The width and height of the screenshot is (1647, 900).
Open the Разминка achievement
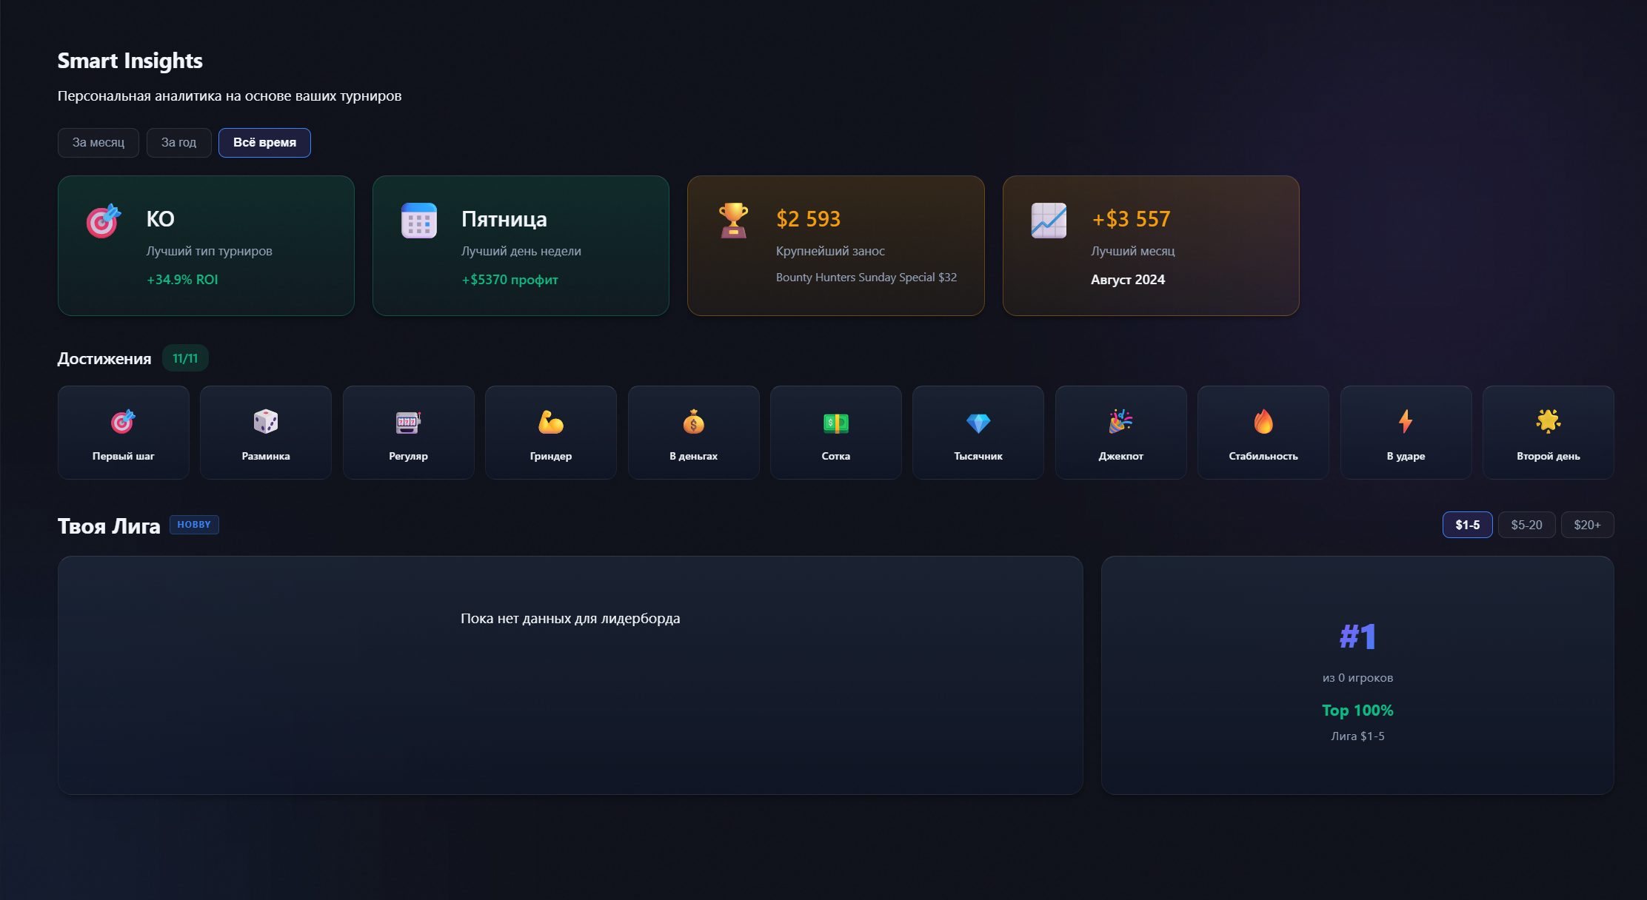coord(265,432)
